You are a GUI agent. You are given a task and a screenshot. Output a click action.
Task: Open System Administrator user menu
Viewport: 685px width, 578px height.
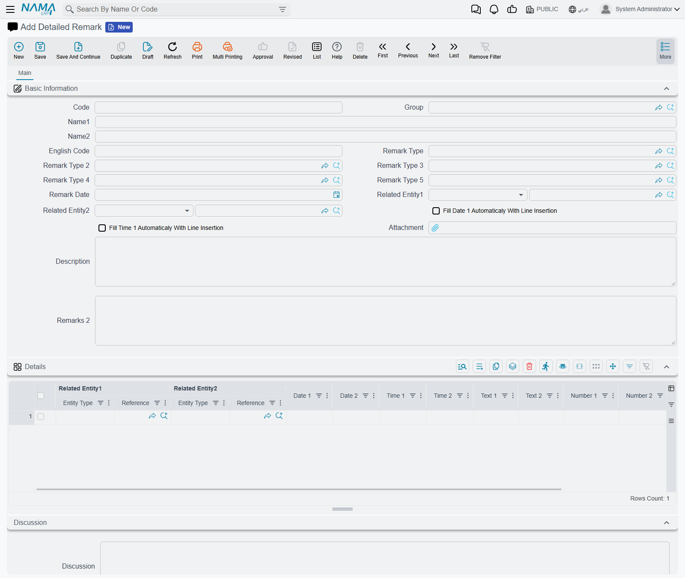(x=640, y=9)
